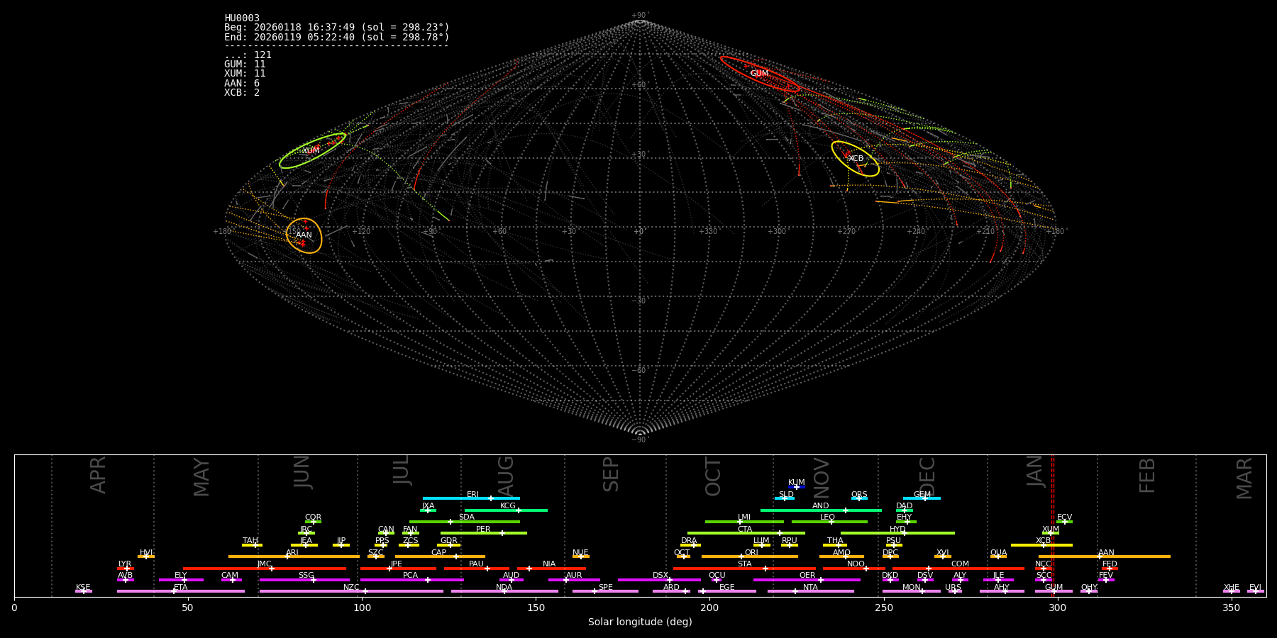Image resolution: width=1277 pixels, height=638 pixels.
Task: Click the GUM shower bar in timeline
Action: [1054, 591]
